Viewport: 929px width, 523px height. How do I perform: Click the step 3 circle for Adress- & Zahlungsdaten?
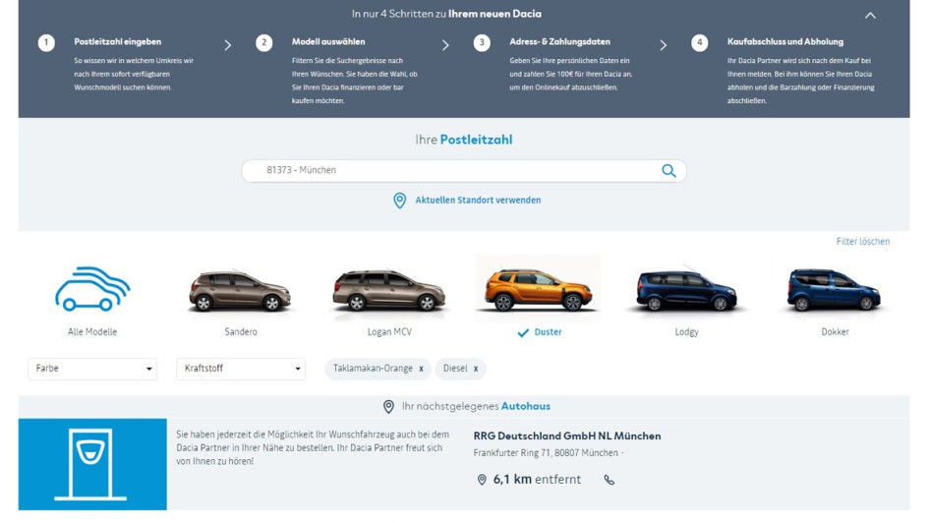coord(482,42)
